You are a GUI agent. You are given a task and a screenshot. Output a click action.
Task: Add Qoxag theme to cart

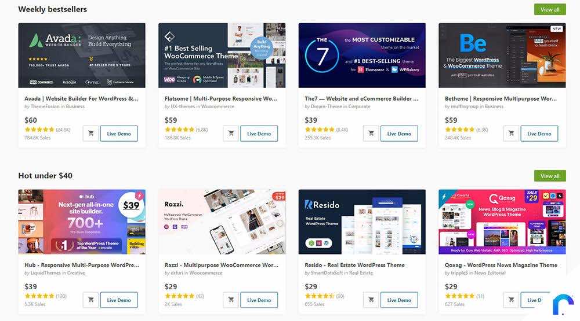tap(511, 300)
